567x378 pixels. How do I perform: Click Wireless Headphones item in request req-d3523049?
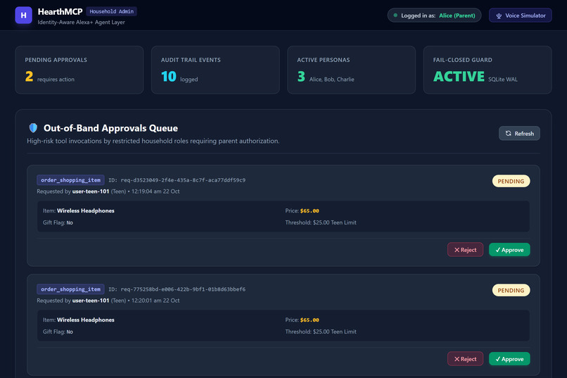(85, 211)
